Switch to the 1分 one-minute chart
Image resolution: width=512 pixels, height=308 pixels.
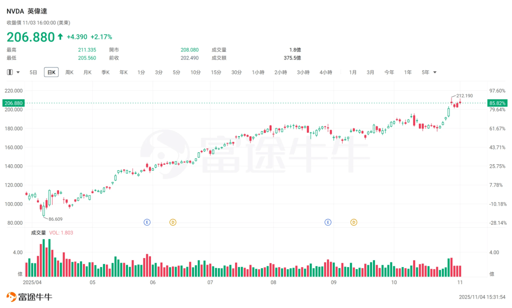pyautogui.click(x=140, y=72)
